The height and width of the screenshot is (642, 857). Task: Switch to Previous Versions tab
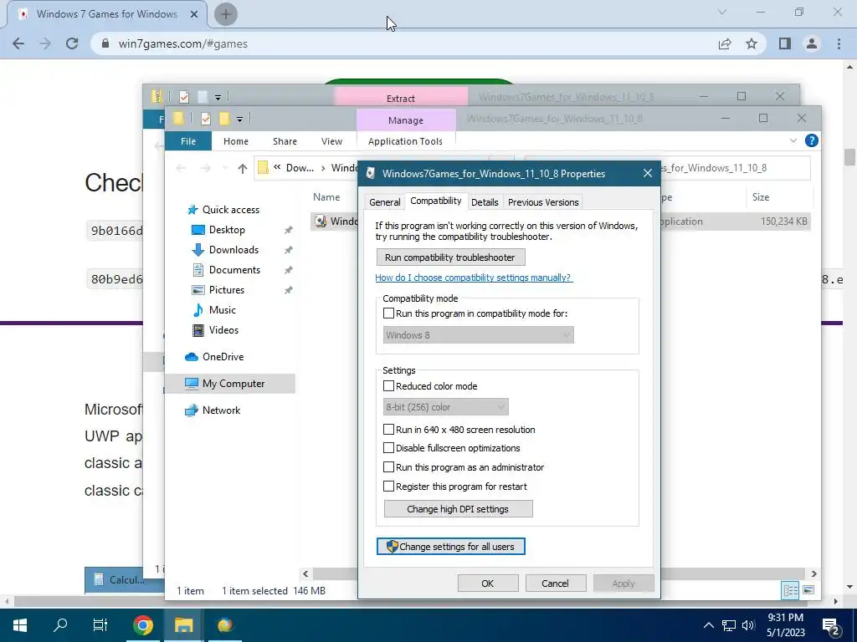point(543,202)
